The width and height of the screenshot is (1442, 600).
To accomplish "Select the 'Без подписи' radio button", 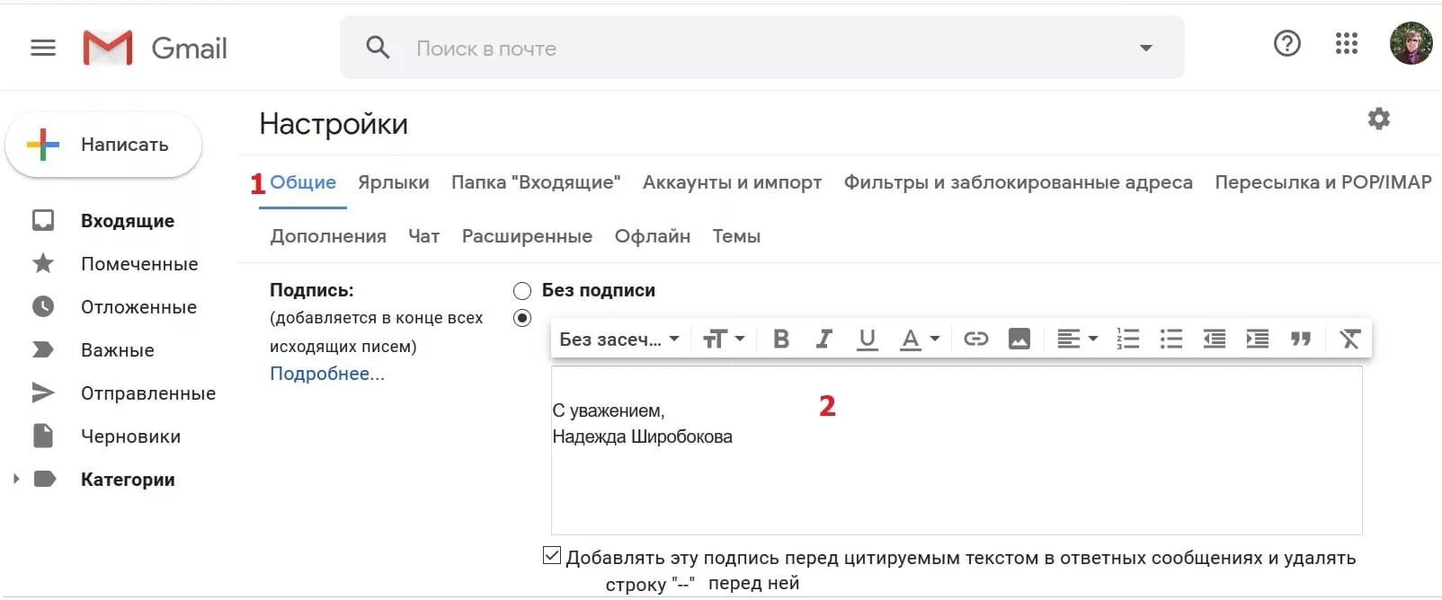I will [x=522, y=291].
